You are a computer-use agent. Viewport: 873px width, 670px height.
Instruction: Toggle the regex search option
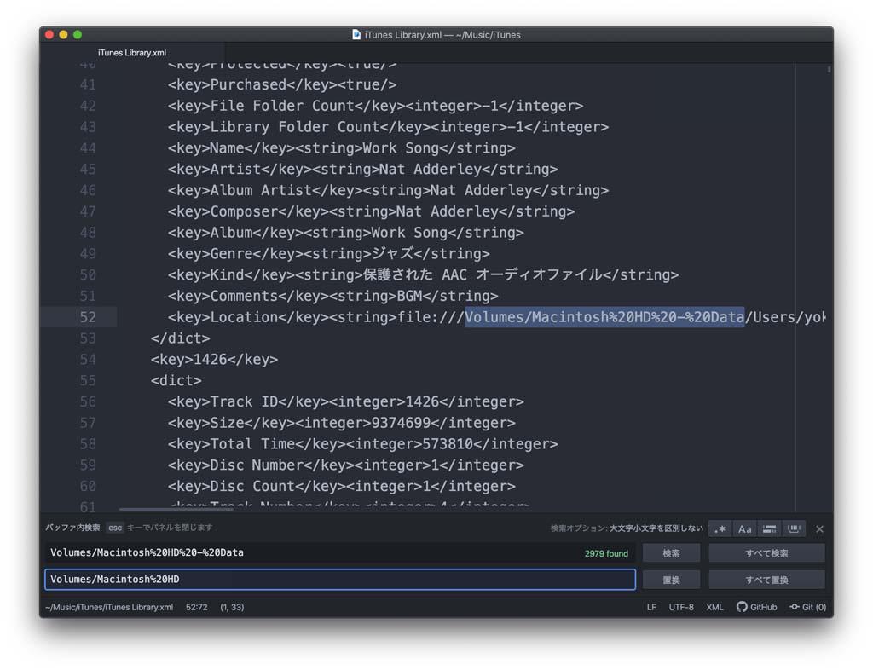click(720, 529)
